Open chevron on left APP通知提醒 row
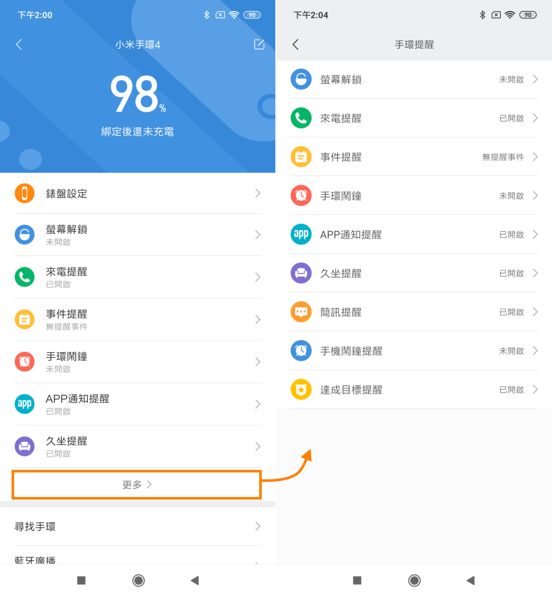The width and height of the screenshot is (552, 597). [258, 403]
